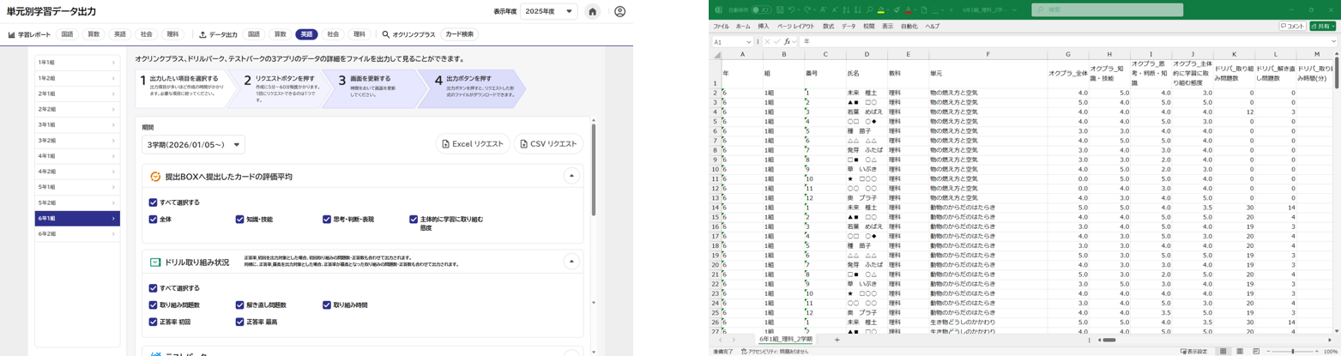The width and height of the screenshot is (1341, 356).
Task: Toggle the 取り組み時間 checkbox
Action: (x=327, y=305)
